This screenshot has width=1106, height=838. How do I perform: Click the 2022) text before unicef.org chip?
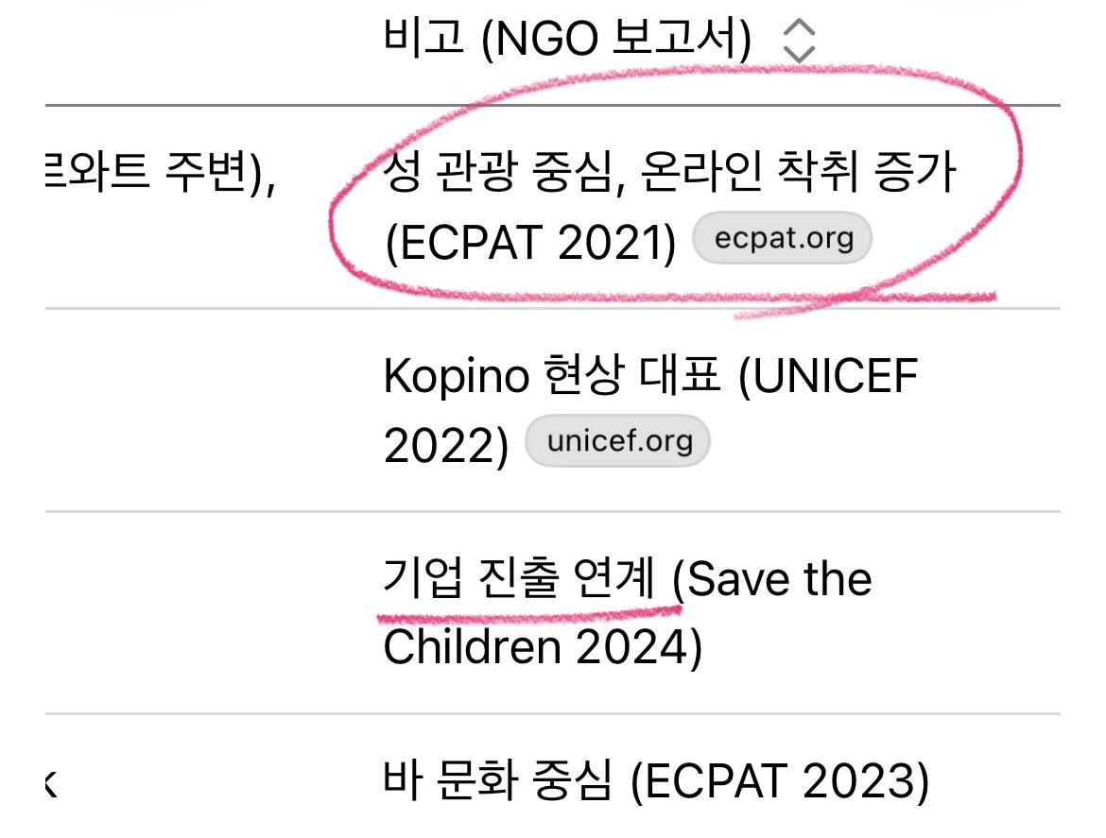coord(446,445)
